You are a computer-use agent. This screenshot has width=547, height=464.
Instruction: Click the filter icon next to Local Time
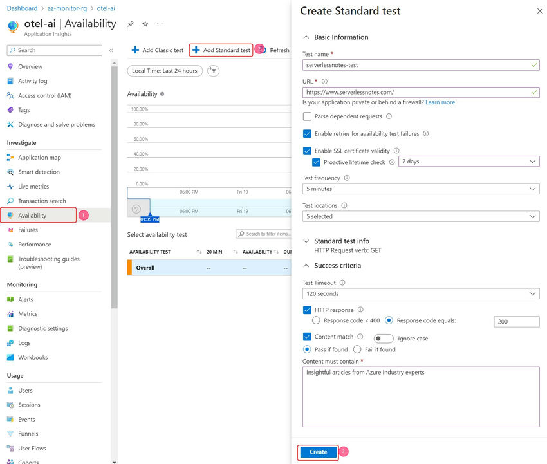pyautogui.click(x=212, y=71)
